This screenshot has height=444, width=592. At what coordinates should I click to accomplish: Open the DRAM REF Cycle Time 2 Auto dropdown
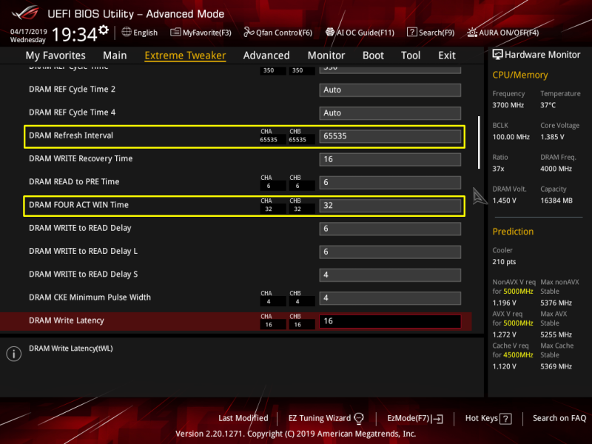(x=390, y=90)
